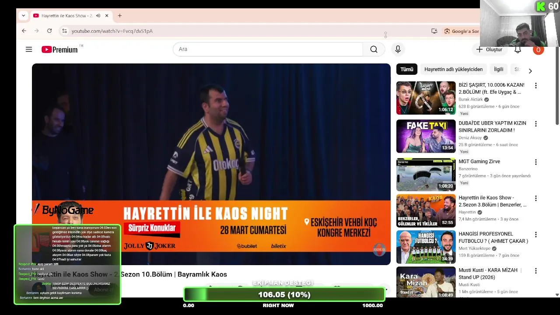
Task: Open Kaos Show 2.Sezon 3.Bölüm thumbnail
Action: pos(426,211)
